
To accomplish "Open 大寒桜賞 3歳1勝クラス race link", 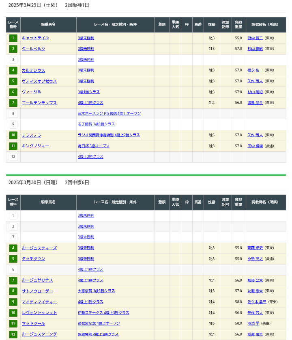I will pyautogui.click(x=97, y=291).
